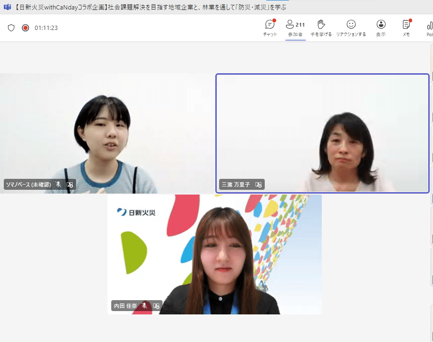Viewport: 433px width, 342px height.
Task: Open the meeting notes (メモ) panel
Action: tap(406, 27)
